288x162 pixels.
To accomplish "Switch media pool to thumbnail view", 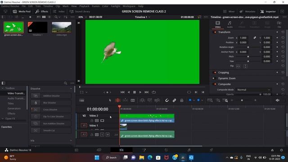I will pos(44,17).
